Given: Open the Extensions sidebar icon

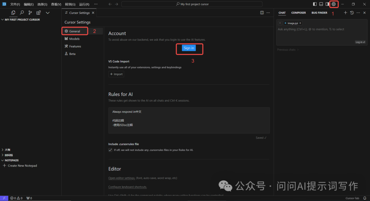Looking at the screenshot, I should click(38, 13).
